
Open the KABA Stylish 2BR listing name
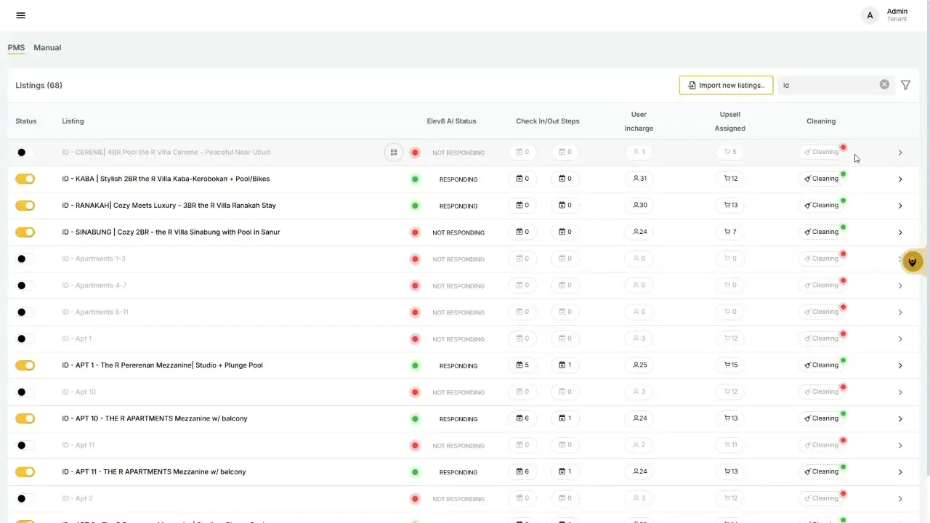166,179
